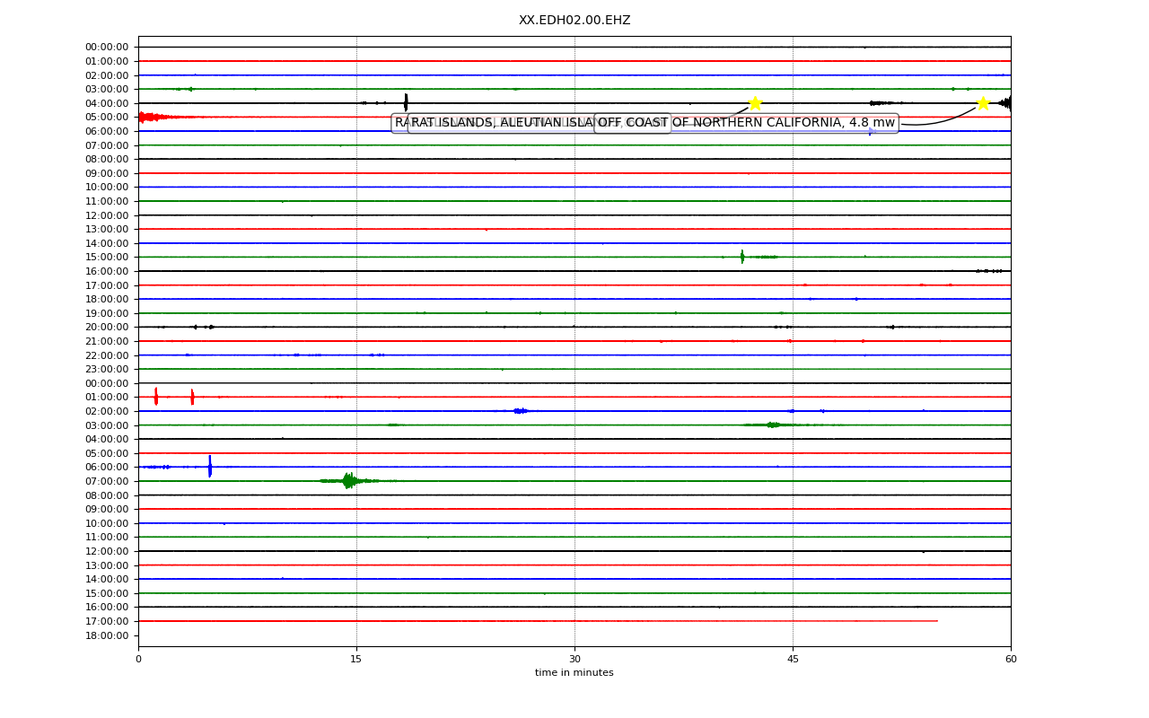Pick the green spike on the 15:00:00 trace
This screenshot has width=1149, height=718.
742,257
